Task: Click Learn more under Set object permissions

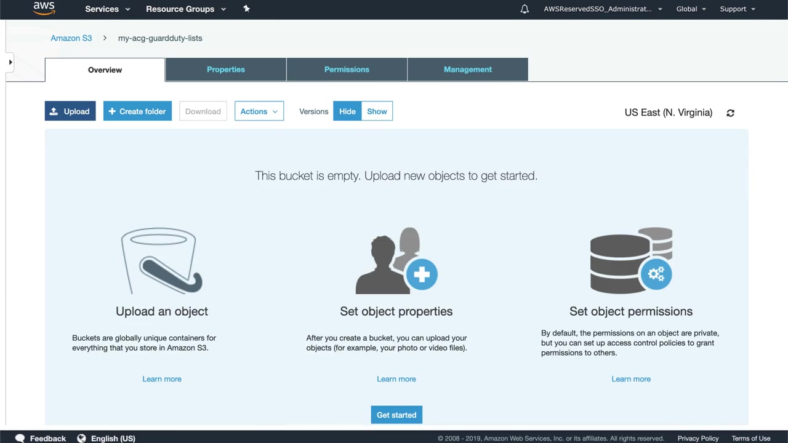Action: tap(631, 379)
